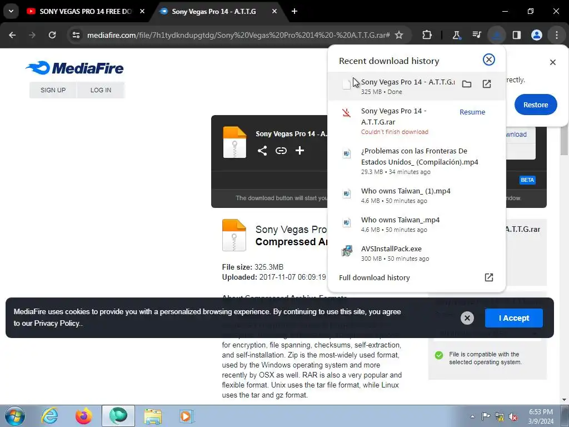Switch to Sony Vegas Pro 14 - A.T.T.G tab

[x=213, y=11]
